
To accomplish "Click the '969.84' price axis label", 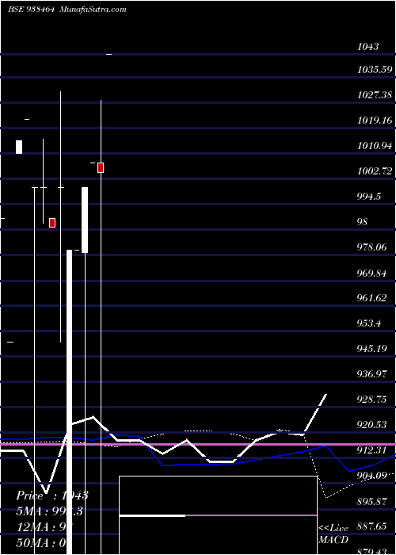I will [x=372, y=273].
